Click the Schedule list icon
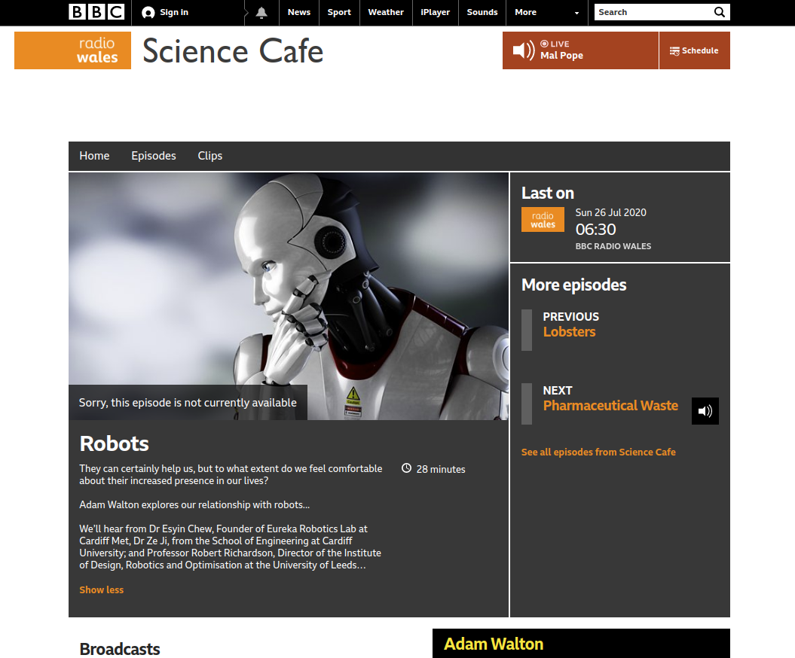Viewport: 795px width, 658px height. (x=674, y=51)
